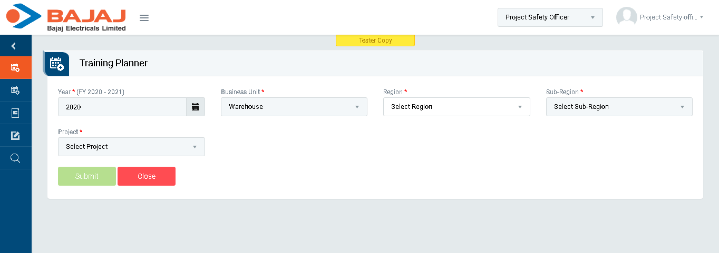Open the Select Sub-Region dropdown
The image size is (719, 253).
tap(619, 107)
